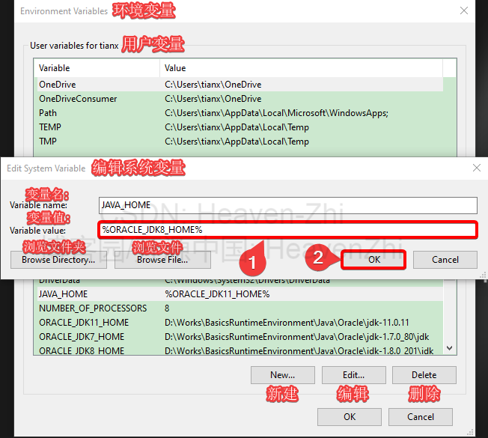Click the NUMBER_OF_PROCESSORS value 8
This screenshot has height=438, width=488.
167,308
